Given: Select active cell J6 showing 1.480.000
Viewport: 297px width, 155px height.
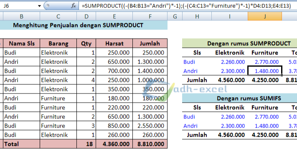Looking at the screenshot, I should (265, 71).
